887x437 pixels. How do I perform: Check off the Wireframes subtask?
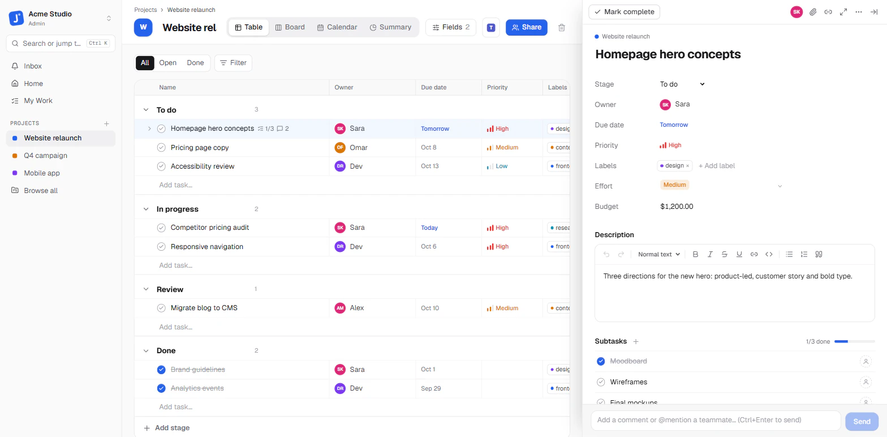pyautogui.click(x=601, y=382)
